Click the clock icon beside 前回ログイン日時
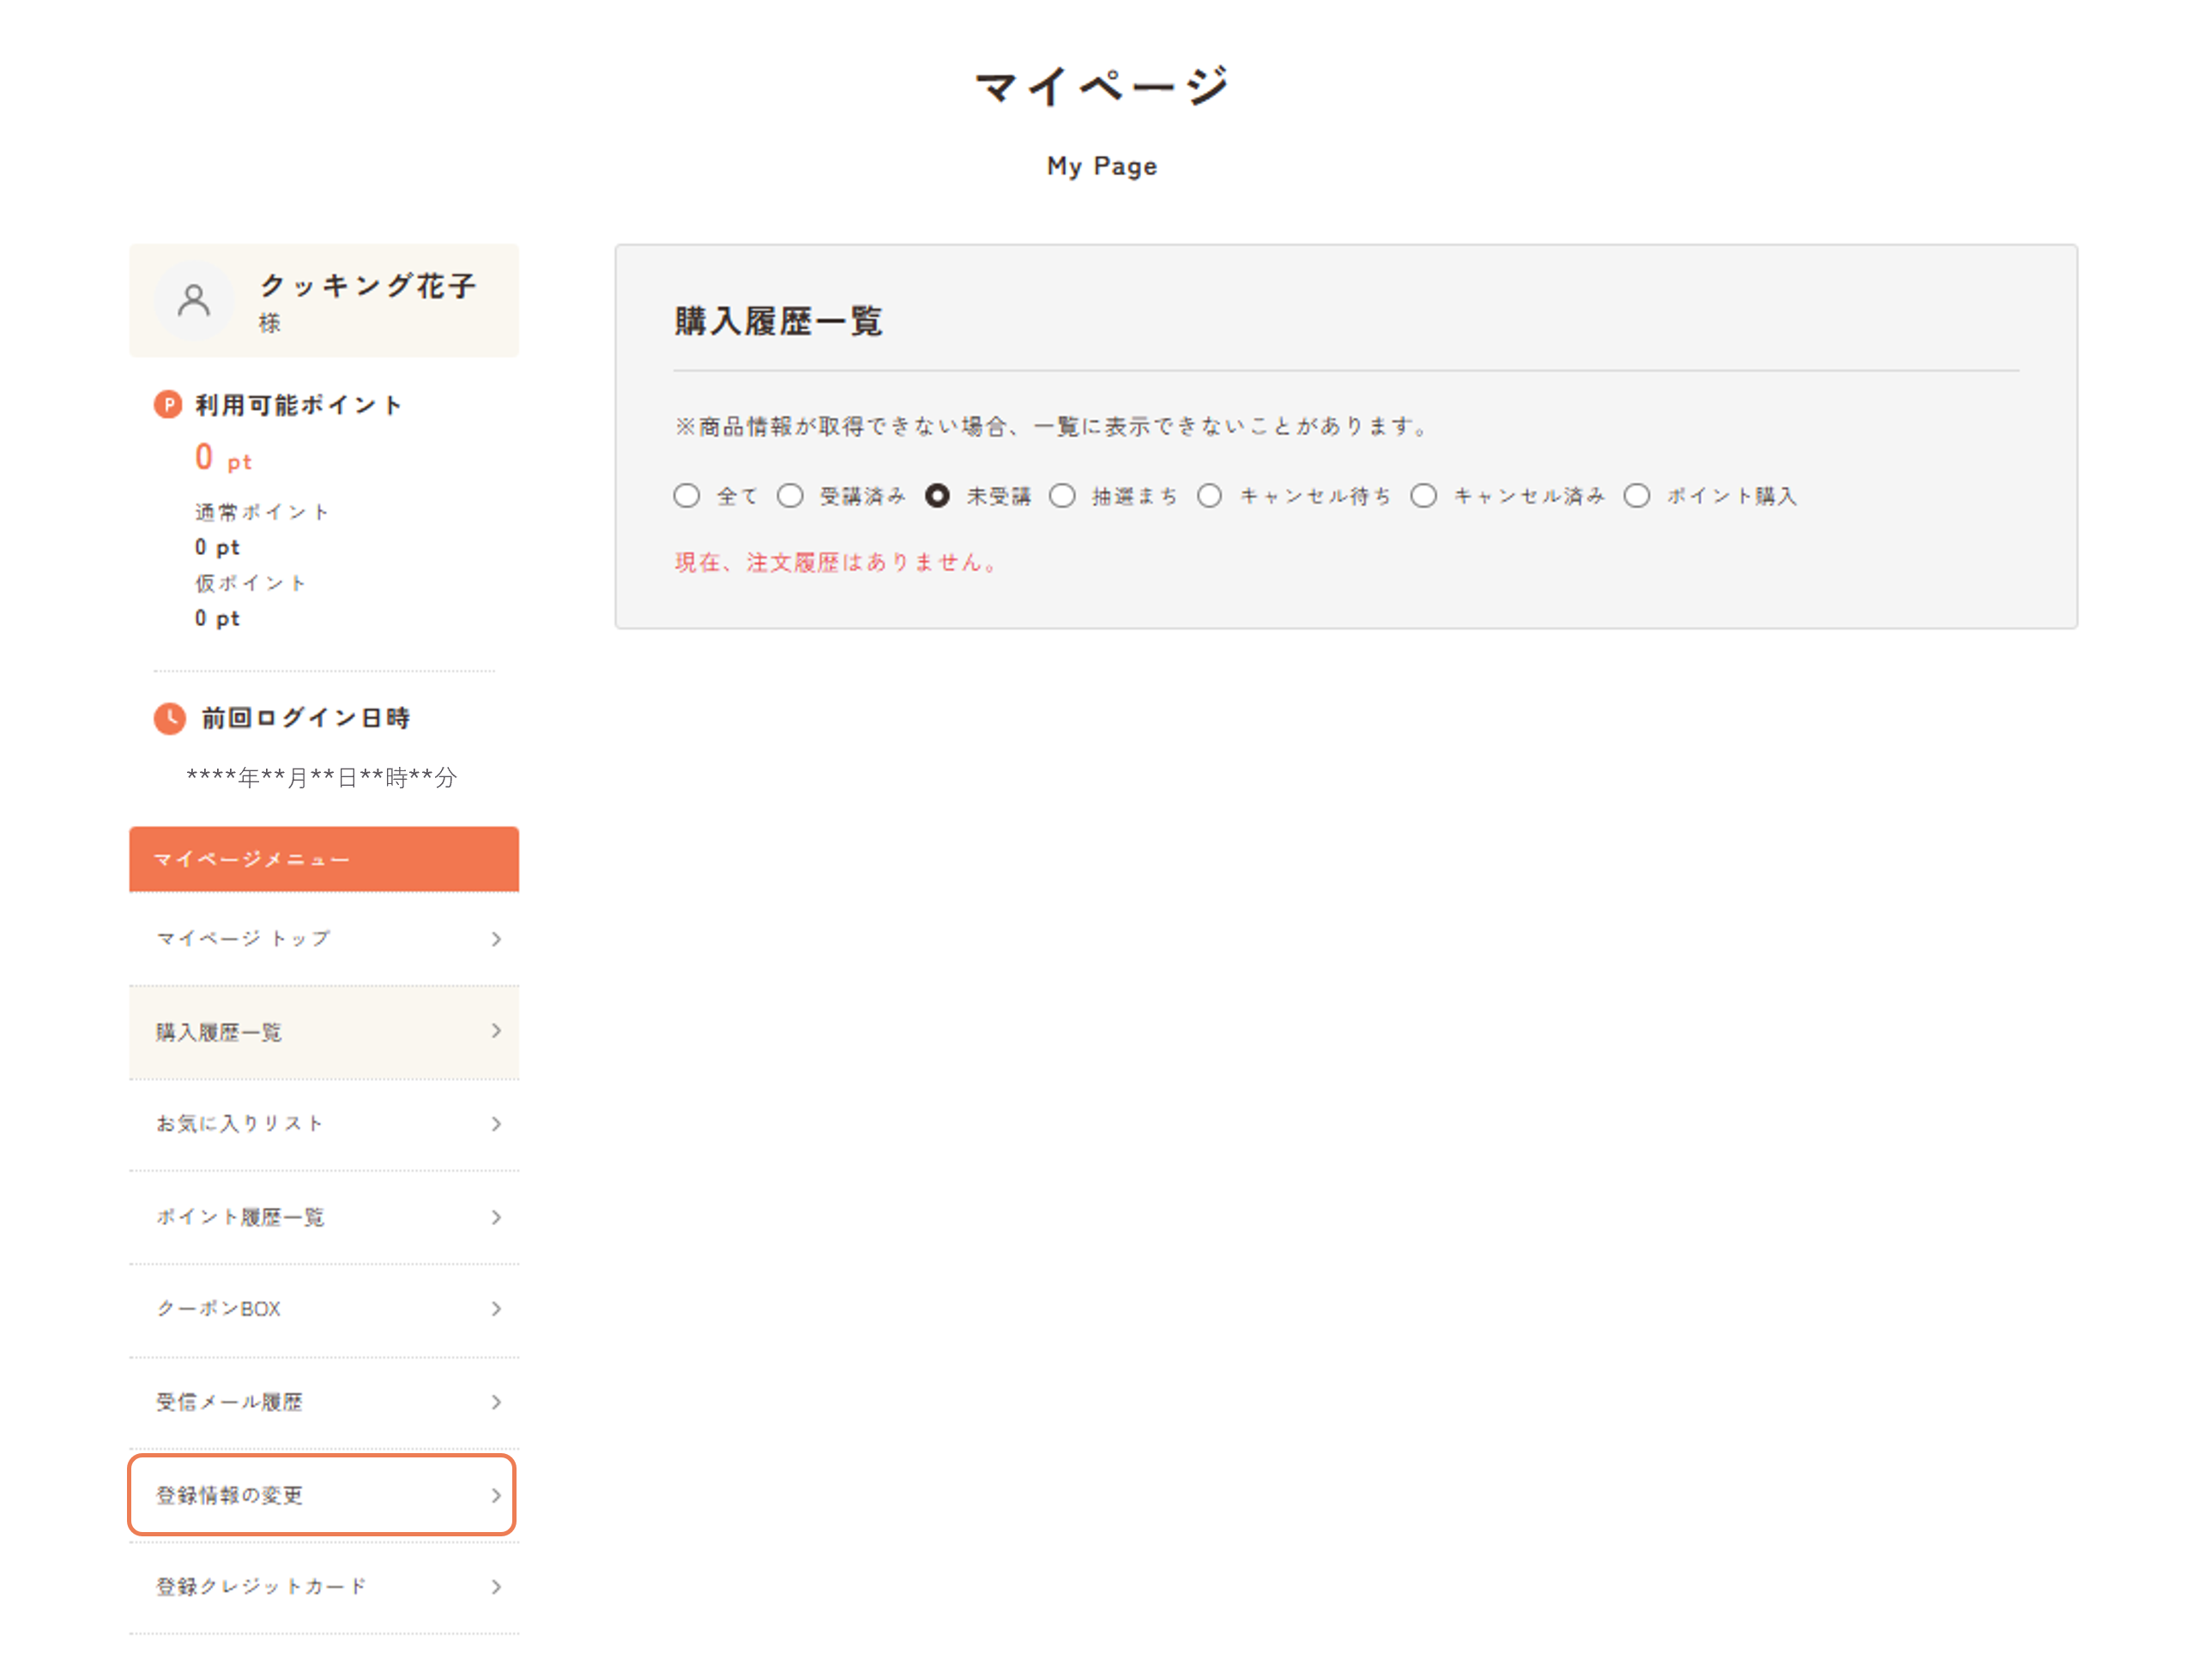The width and height of the screenshot is (2212, 1653). pyautogui.click(x=169, y=718)
